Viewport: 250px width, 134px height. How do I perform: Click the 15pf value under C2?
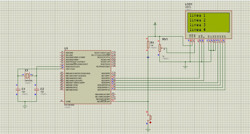click(x=42, y=92)
